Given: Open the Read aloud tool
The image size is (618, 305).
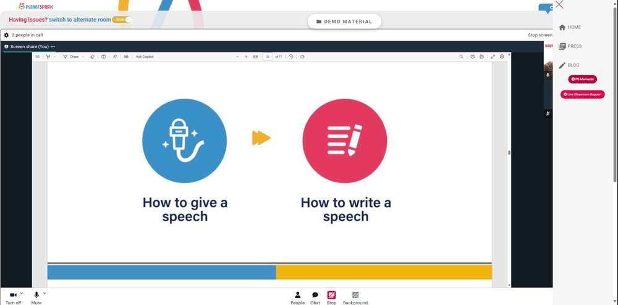Looking at the screenshot, I should 115,57.
